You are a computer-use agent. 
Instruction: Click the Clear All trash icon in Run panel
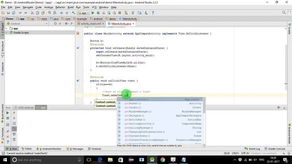[14, 139]
